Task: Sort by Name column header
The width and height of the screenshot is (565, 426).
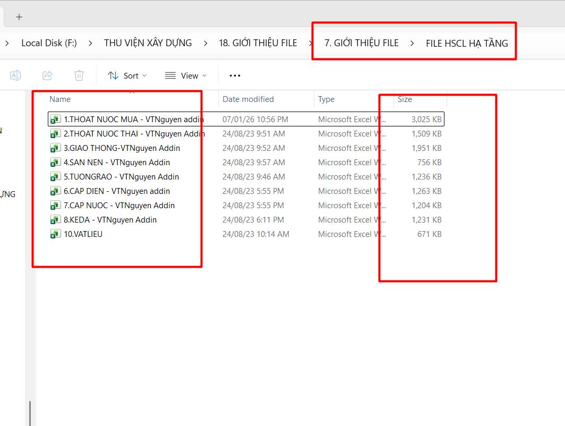Action: coord(60,99)
